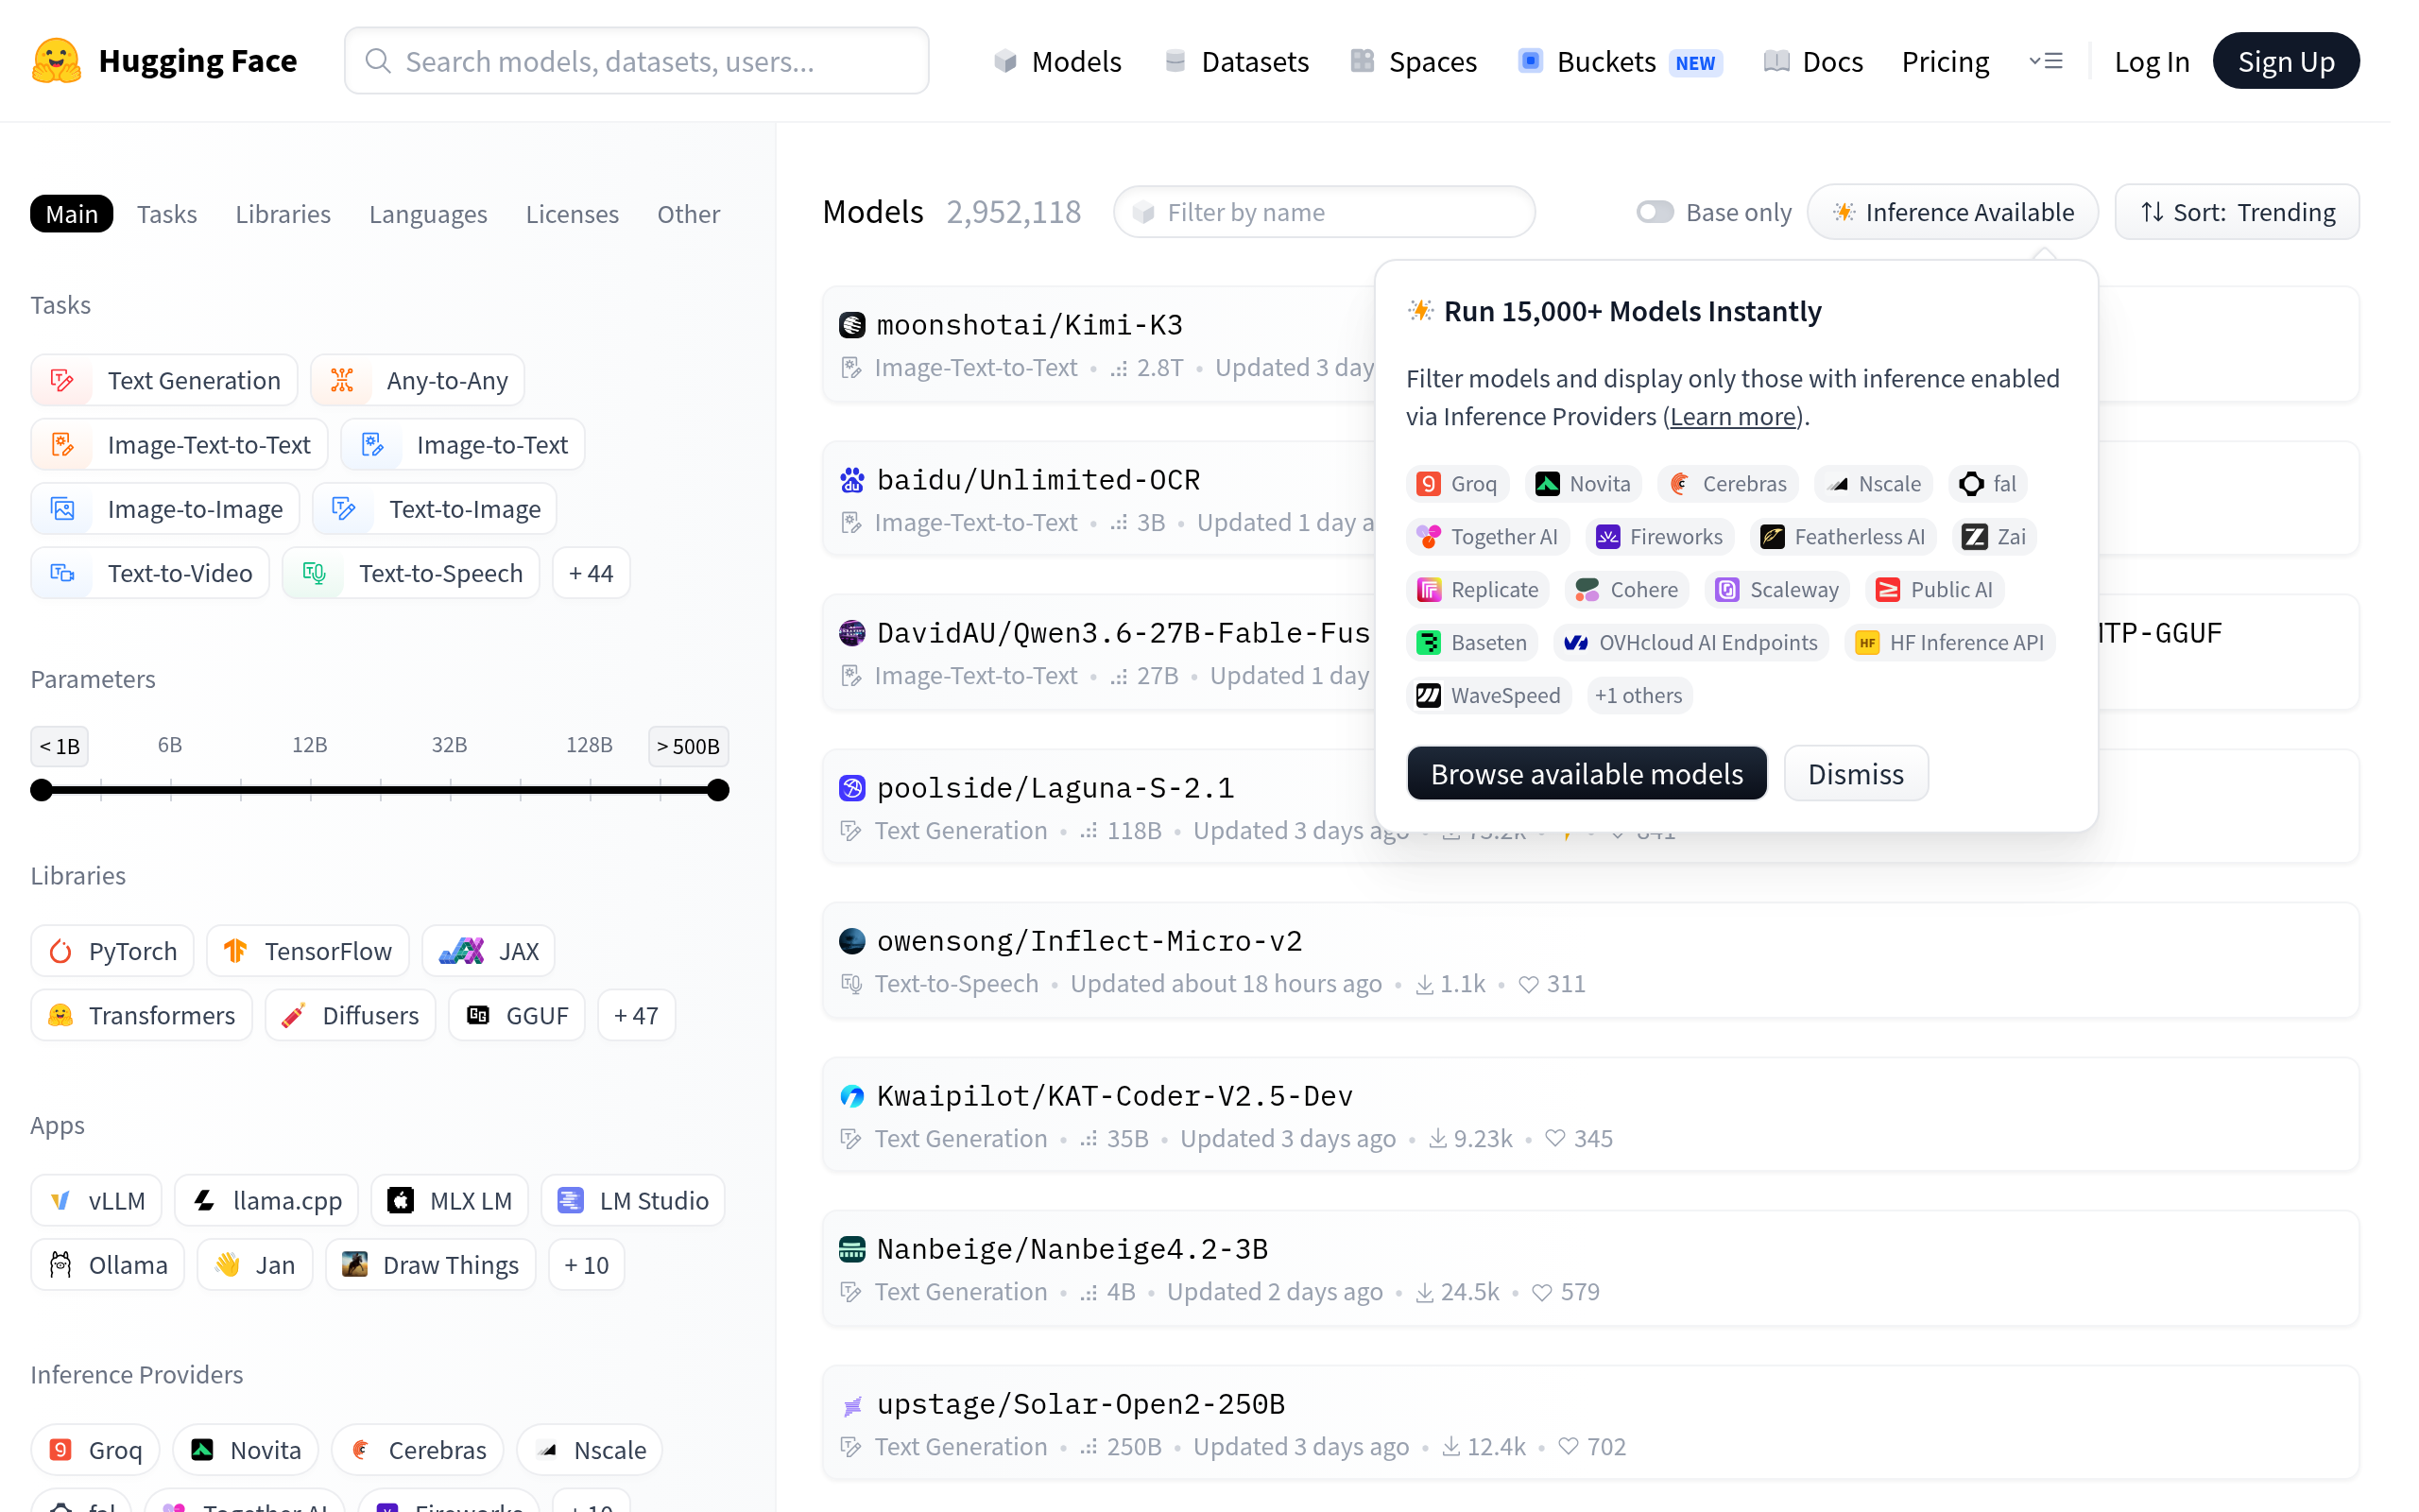This screenshot has width=2419, height=1512.
Task: Click the right parameters slider handle
Action: (718, 790)
